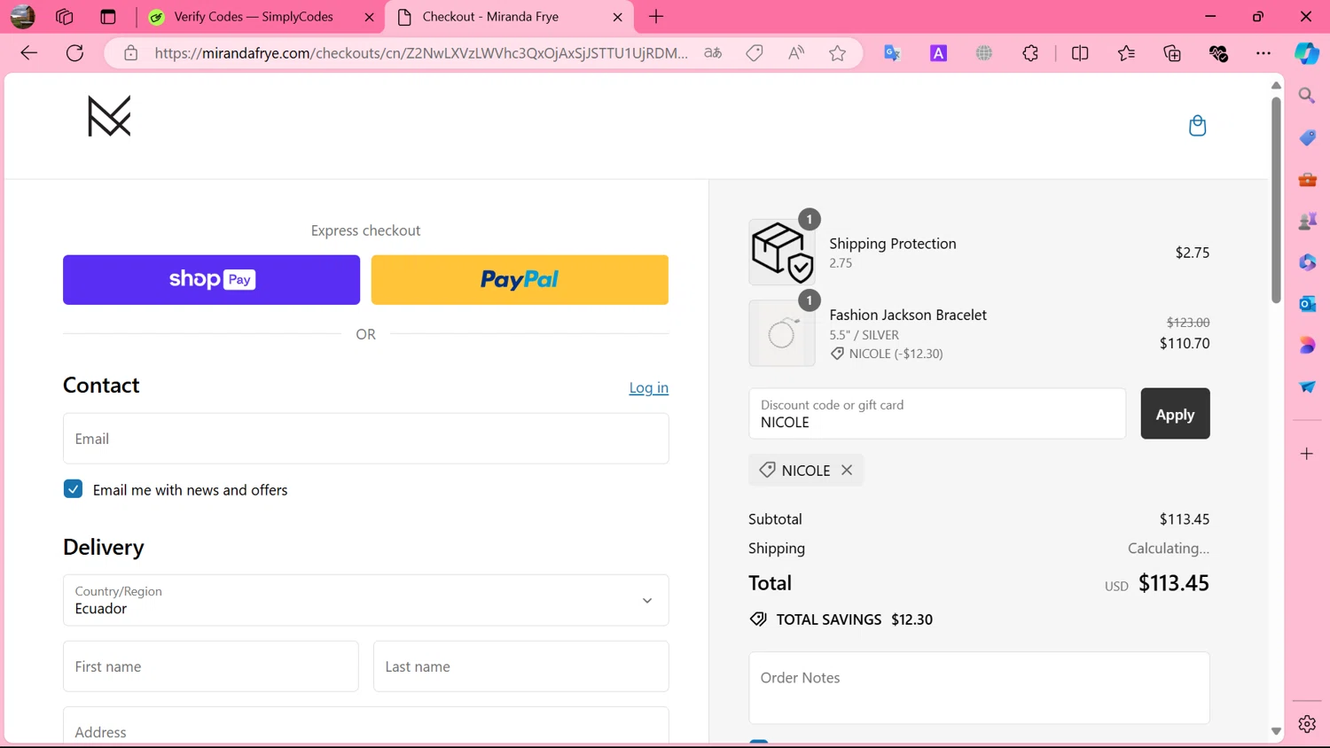
Task: Remove the NICOLE discount code
Action: click(847, 470)
